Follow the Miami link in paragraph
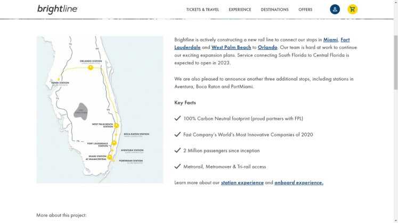The width and height of the screenshot is (398, 223). 330,40
